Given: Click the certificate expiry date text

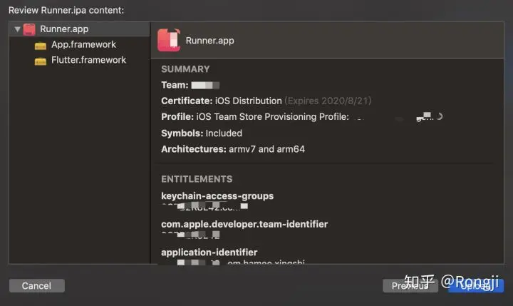Looking at the screenshot, I should coord(328,101).
